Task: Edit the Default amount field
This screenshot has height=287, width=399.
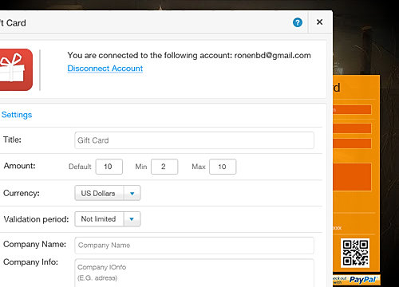Action: point(109,167)
